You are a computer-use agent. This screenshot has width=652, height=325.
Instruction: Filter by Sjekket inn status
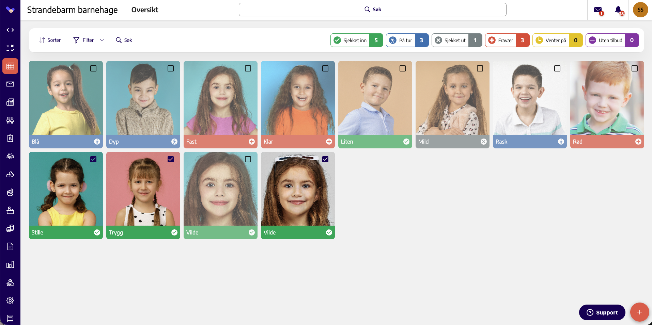357,40
